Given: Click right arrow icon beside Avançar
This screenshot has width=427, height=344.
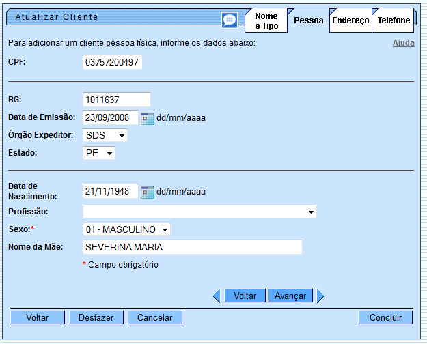Looking at the screenshot, I should [320, 296].
